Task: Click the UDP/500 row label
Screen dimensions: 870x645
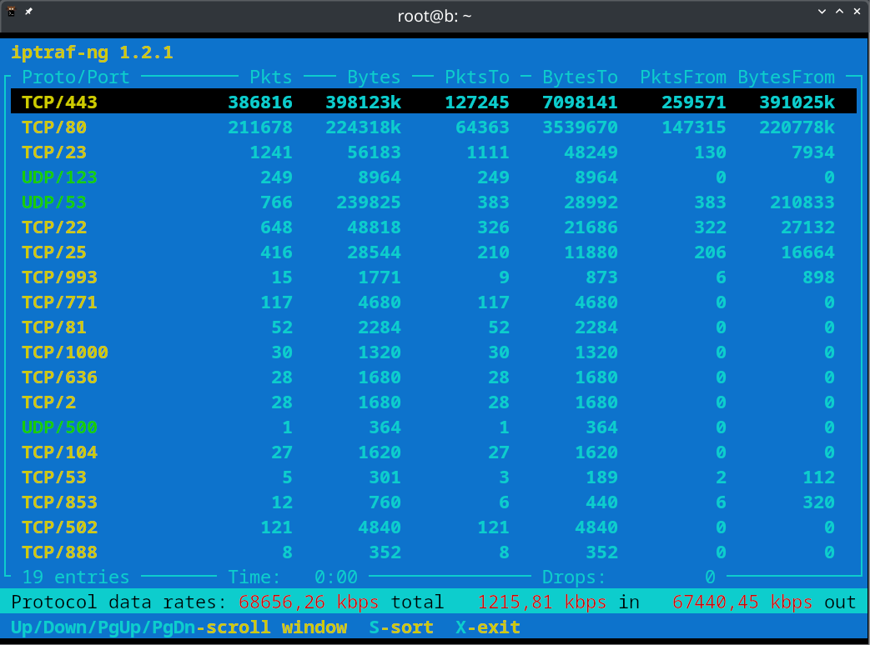Action: coord(59,427)
